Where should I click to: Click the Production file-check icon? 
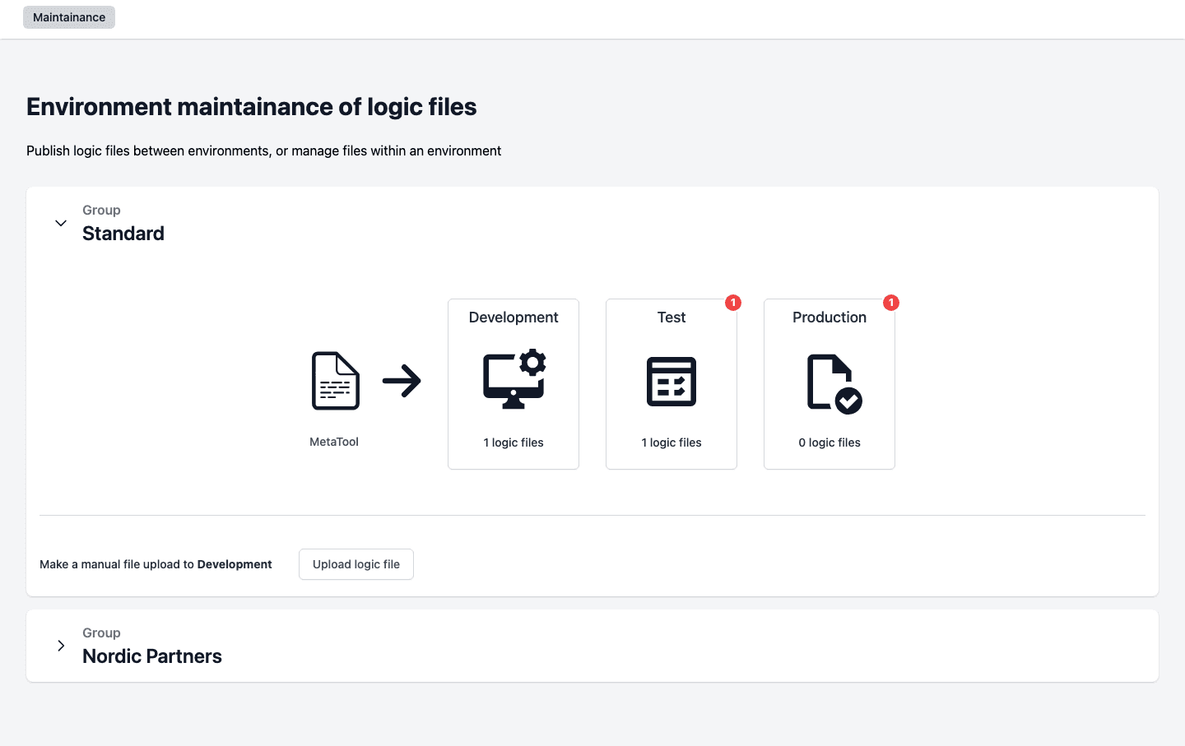pyautogui.click(x=834, y=383)
